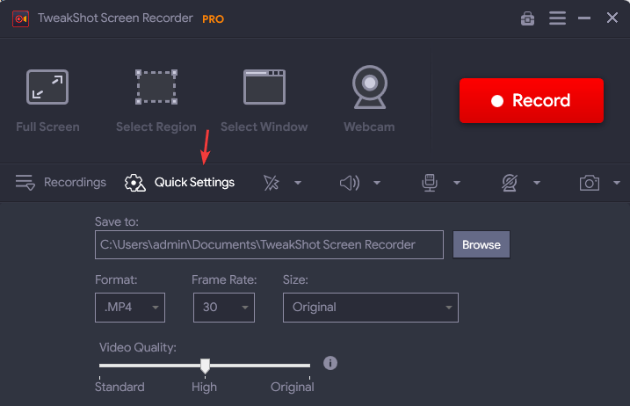The width and height of the screenshot is (630, 406).
Task: Close the TweakShot Screen Recorder window
Action: [612, 18]
